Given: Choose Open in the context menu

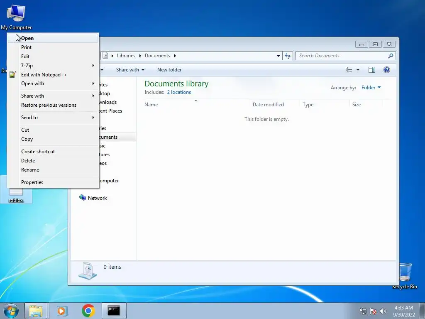Looking at the screenshot, I should 53,38.
